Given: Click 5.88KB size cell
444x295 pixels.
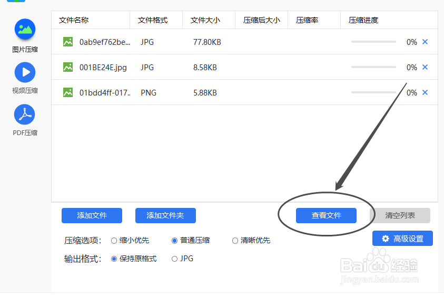Looking at the screenshot, I should pyautogui.click(x=205, y=93).
